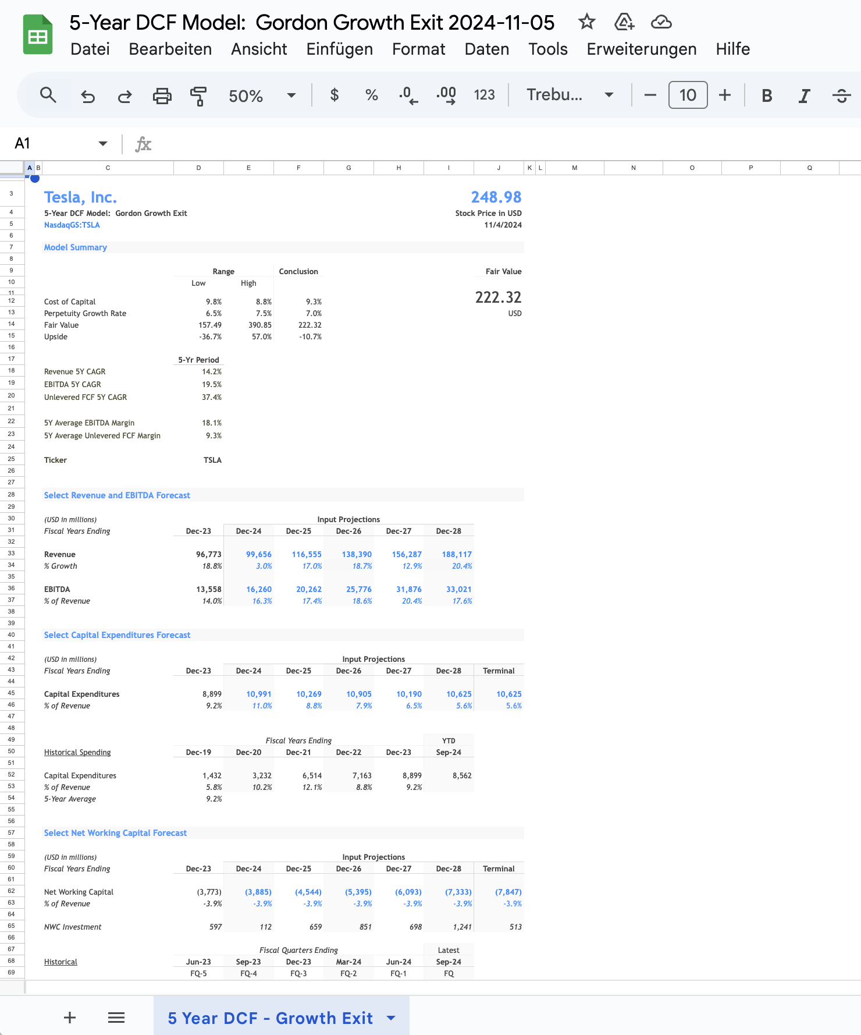Click the document title to rename it
Image resolution: width=861 pixels, height=1035 pixels.
tap(312, 22)
